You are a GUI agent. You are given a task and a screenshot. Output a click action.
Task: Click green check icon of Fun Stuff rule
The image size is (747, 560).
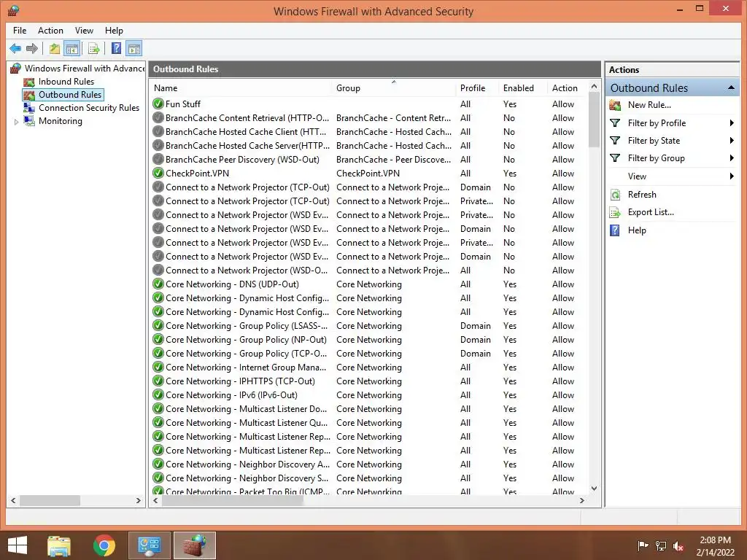pos(158,104)
